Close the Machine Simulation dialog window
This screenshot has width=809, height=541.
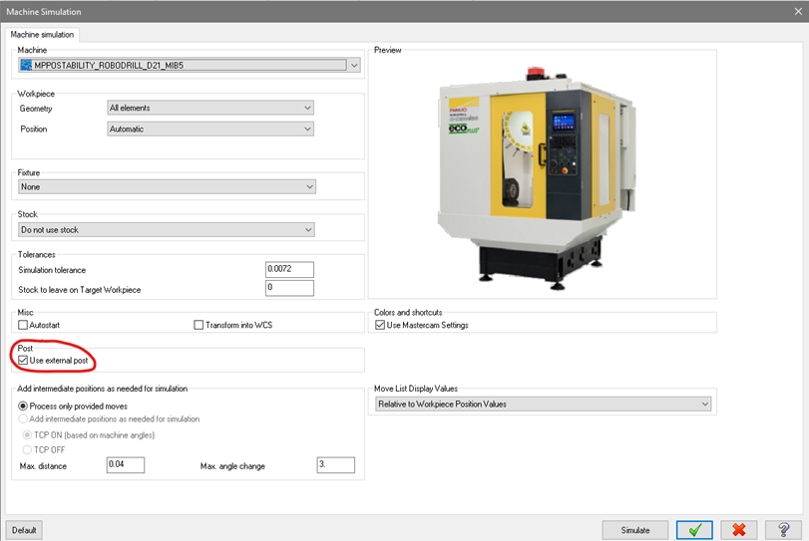[x=797, y=11]
